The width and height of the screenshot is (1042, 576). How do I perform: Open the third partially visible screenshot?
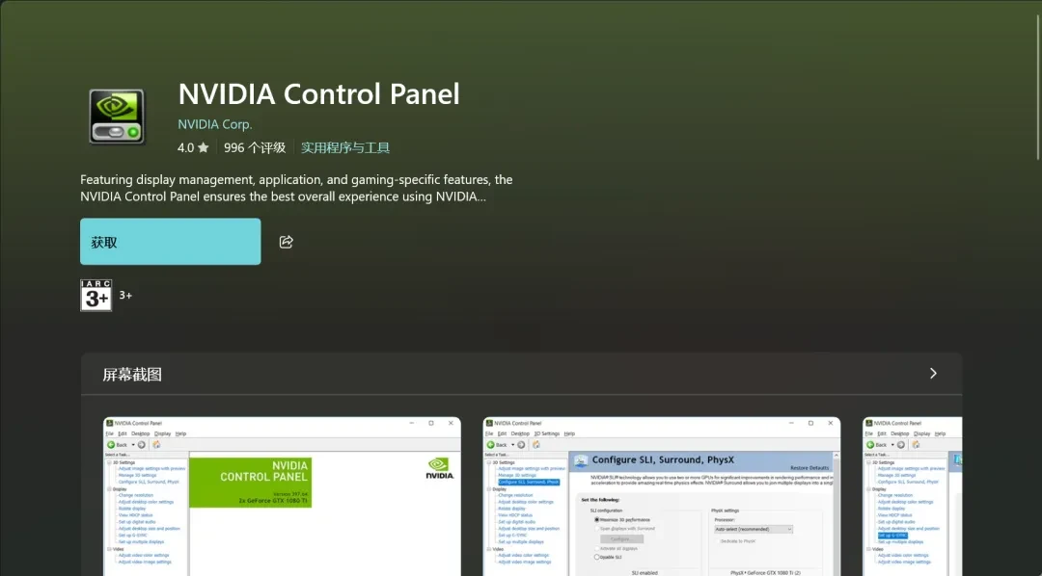click(x=913, y=496)
